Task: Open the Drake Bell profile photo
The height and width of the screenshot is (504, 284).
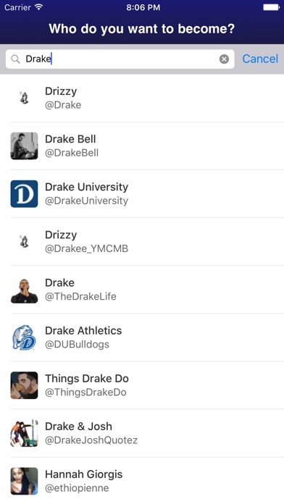Action: click(x=24, y=146)
